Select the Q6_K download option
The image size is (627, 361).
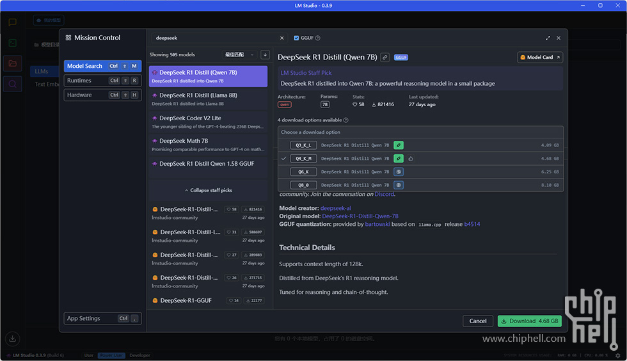coord(421,172)
